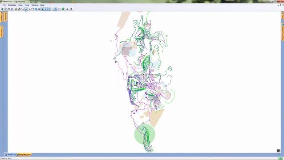Select the arrow pointer selection tool

point(42,9)
